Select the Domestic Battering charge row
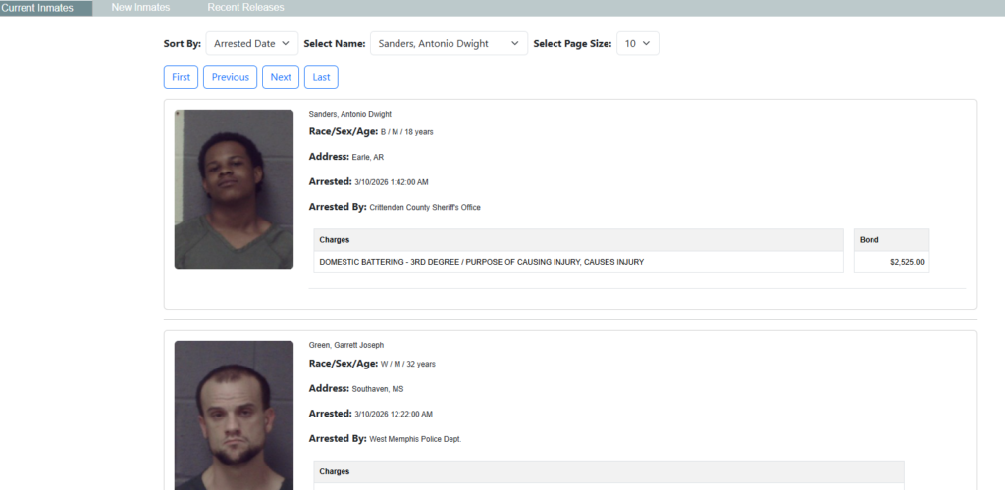 click(x=481, y=263)
